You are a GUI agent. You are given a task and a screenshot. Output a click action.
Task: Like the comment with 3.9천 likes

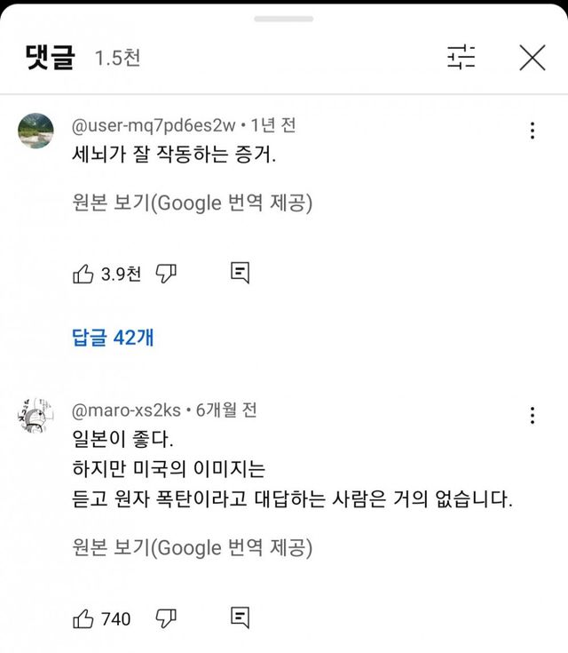coord(83,274)
